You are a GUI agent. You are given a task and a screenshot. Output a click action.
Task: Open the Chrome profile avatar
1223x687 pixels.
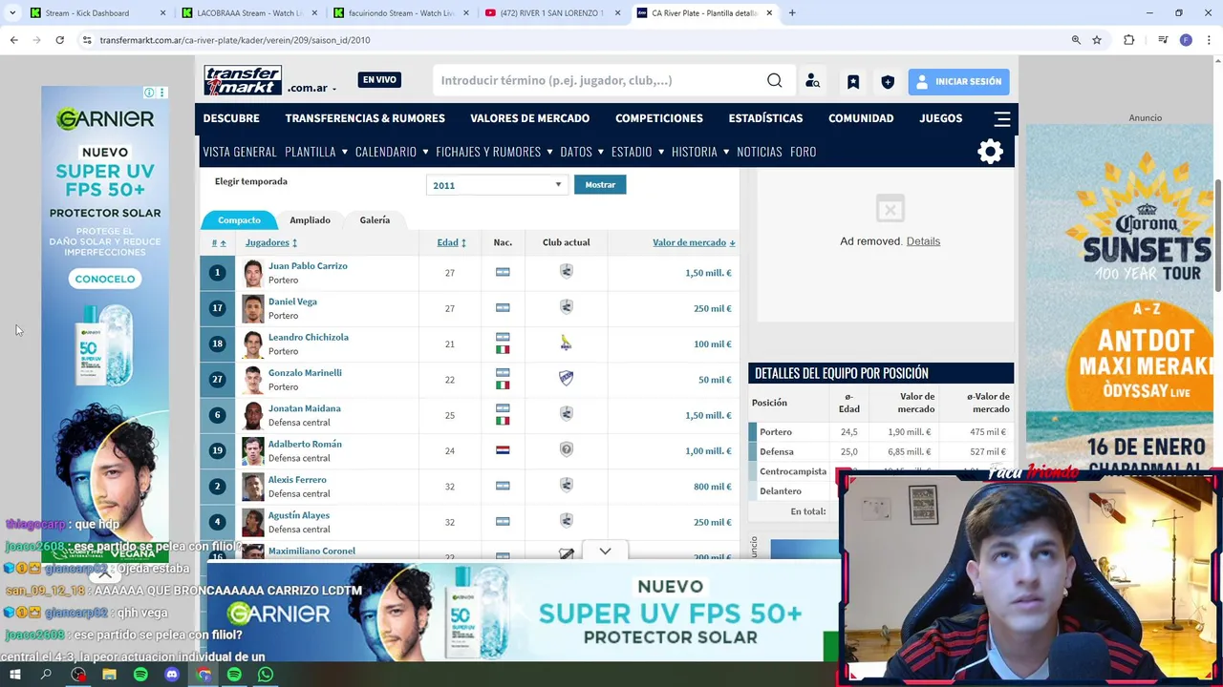pos(1186,40)
